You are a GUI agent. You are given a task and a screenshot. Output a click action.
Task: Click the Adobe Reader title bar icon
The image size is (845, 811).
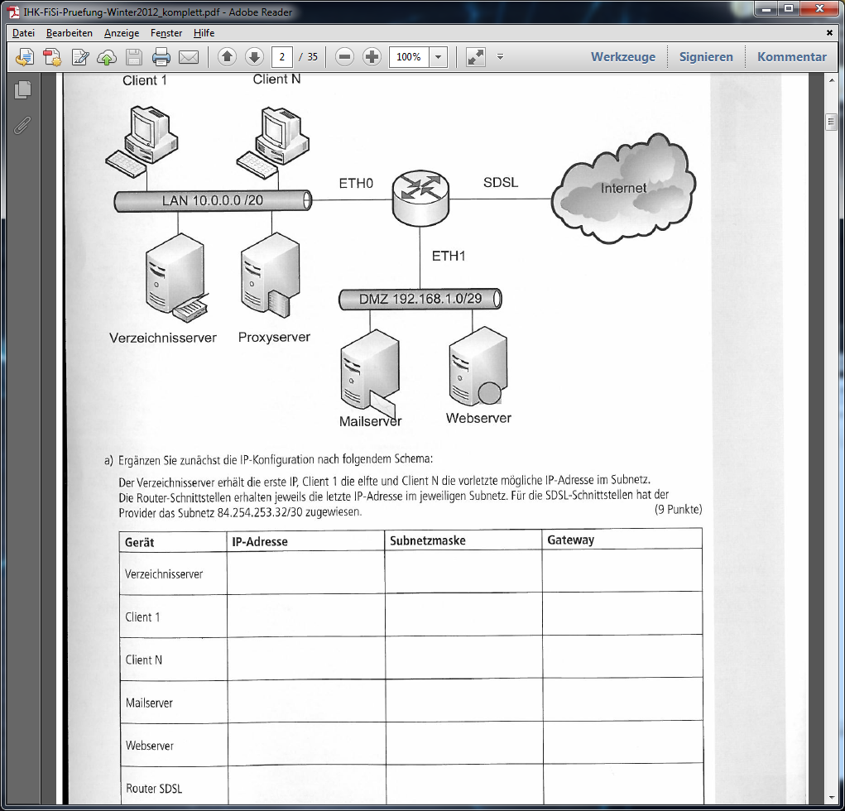[x=13, y=12]
